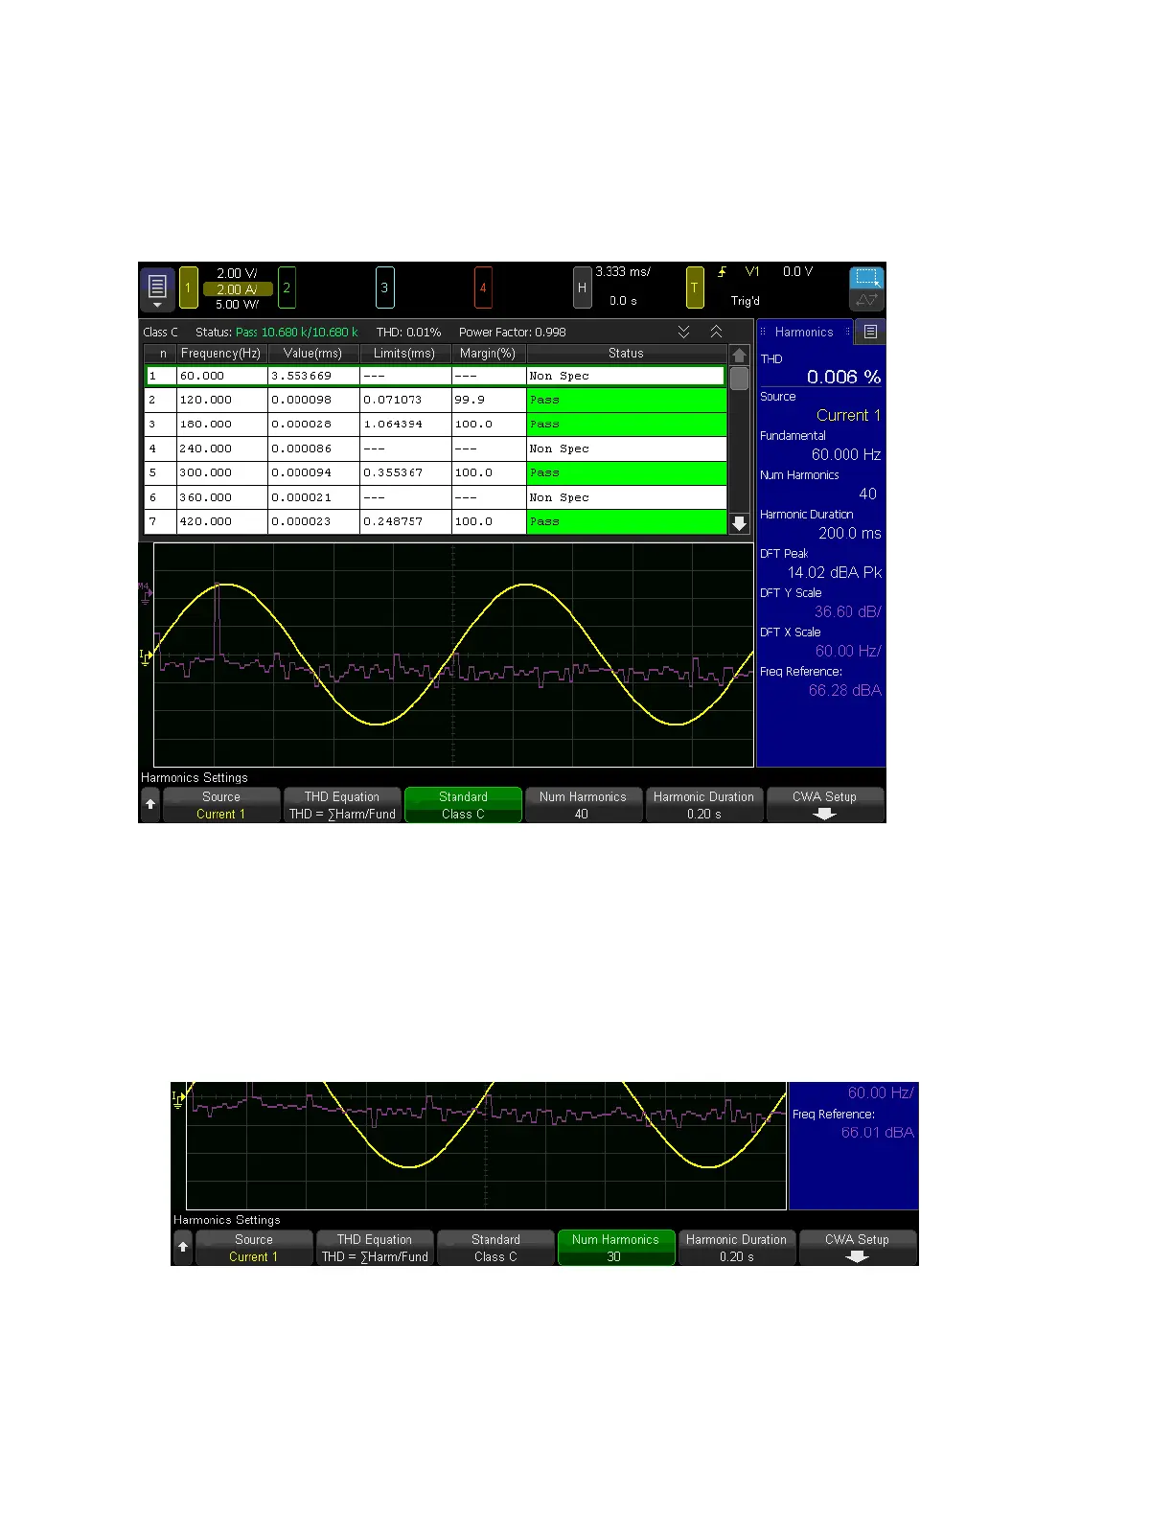Open Num Harmonics 40 softkey

point(583,805)
